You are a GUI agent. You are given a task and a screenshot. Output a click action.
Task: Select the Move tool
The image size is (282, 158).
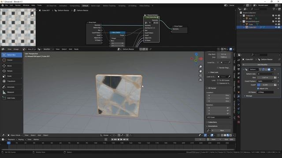tap(12, 66)
